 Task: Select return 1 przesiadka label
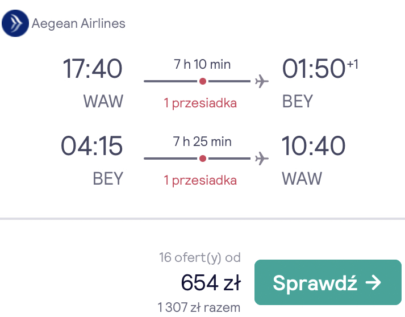(201, 181)
